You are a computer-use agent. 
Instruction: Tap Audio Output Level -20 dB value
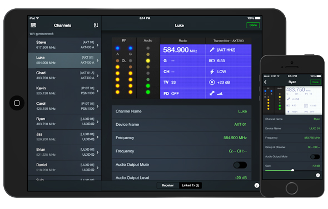click(241, 178)
